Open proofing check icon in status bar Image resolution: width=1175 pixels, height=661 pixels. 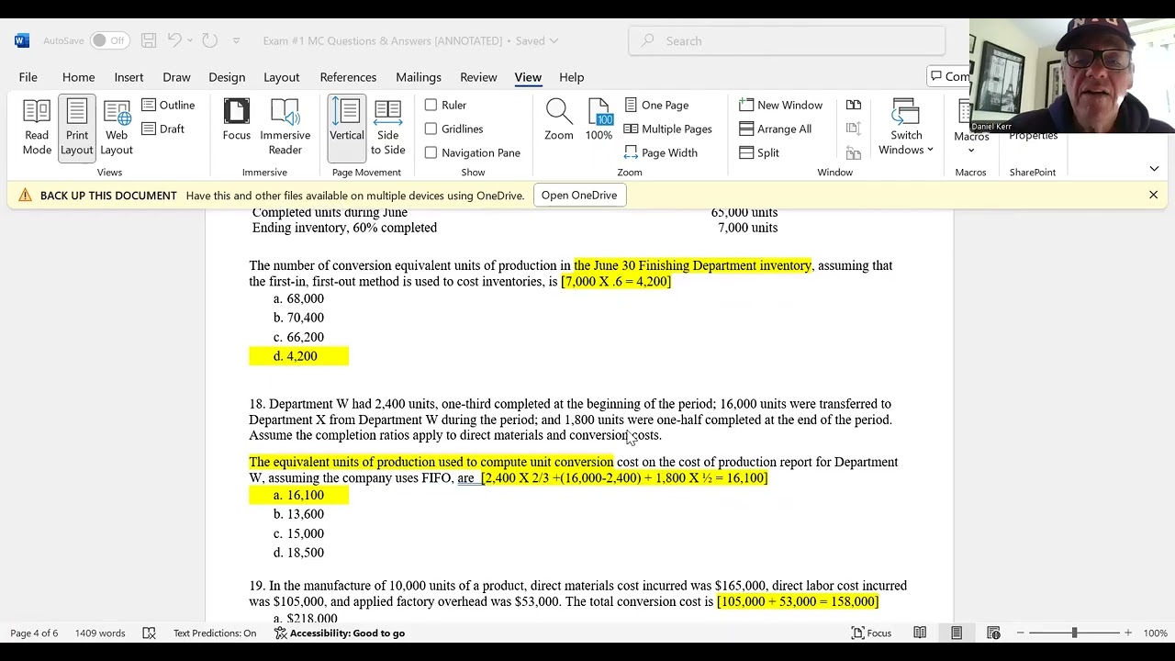point(149,633)
